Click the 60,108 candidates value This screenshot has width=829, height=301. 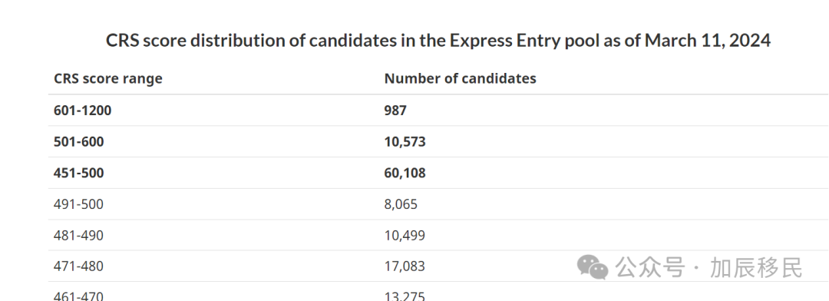pyautogui.click(x=405, y=173)
